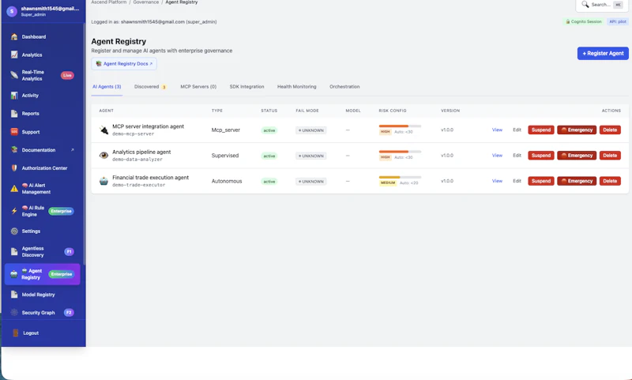Click the AI Rule Engine lightning icon

[x=14, y=211]
